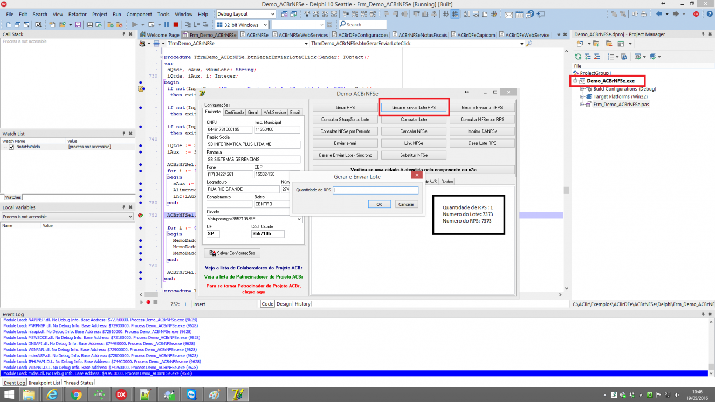Pin the Call Stack panel

[x=123, y=34]
